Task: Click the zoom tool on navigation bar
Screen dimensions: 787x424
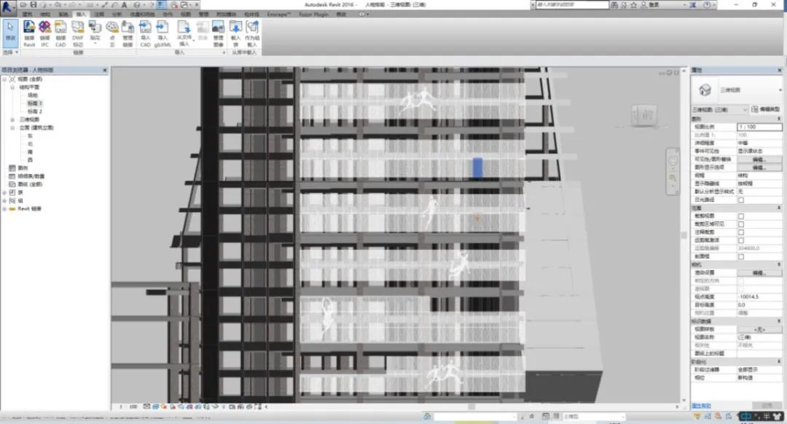Action: 673,178
